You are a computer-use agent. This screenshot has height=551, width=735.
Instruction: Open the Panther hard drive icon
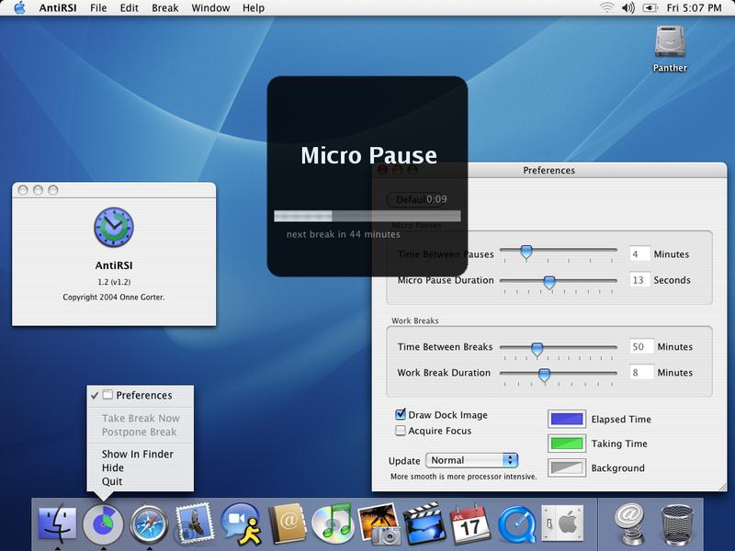click(x=670, y=44)
